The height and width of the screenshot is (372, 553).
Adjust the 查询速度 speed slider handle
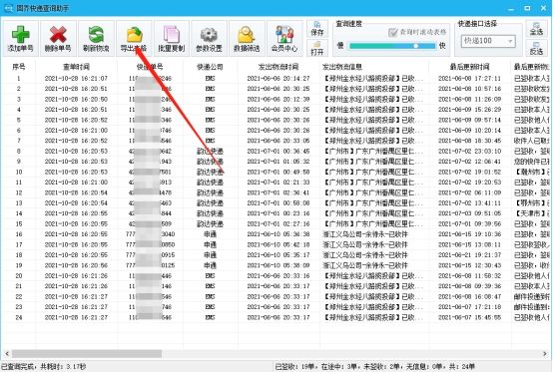point(416,46)
